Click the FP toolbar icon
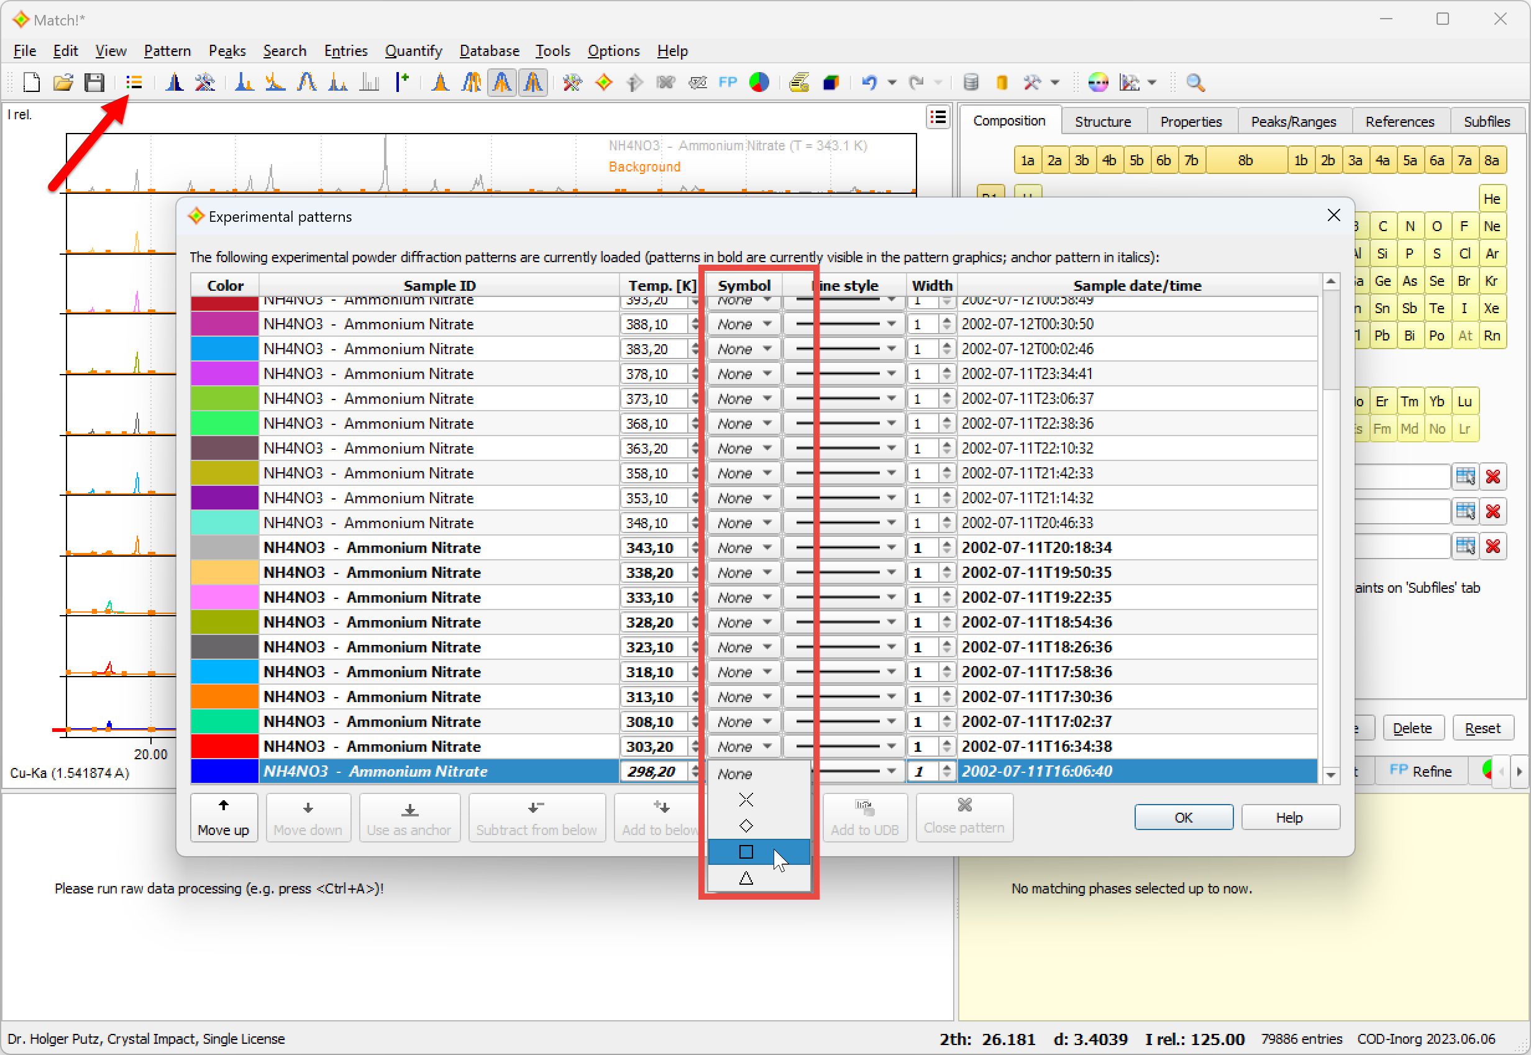Viewport: 1531px width, 1055px height. click(x=727, y=83)
